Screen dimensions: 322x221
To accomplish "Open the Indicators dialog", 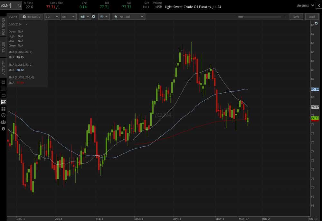I will pyautogui.click(x=31, y=17).
